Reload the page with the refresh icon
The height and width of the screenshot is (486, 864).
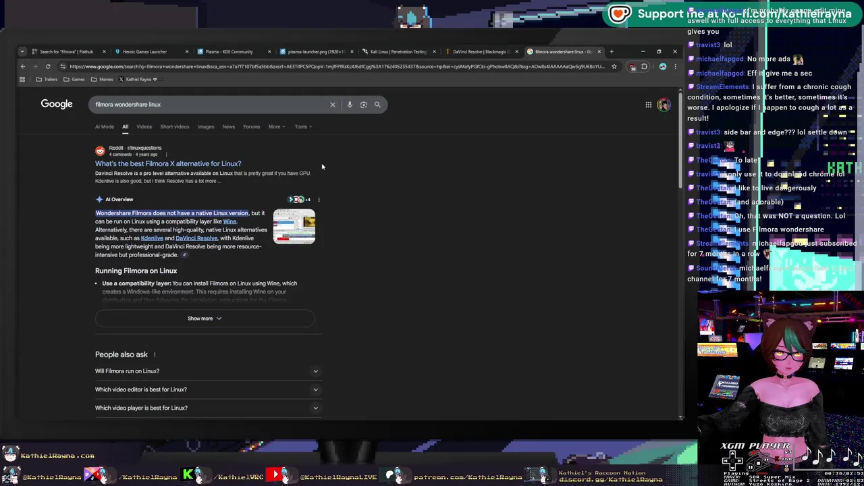[48, 66]
